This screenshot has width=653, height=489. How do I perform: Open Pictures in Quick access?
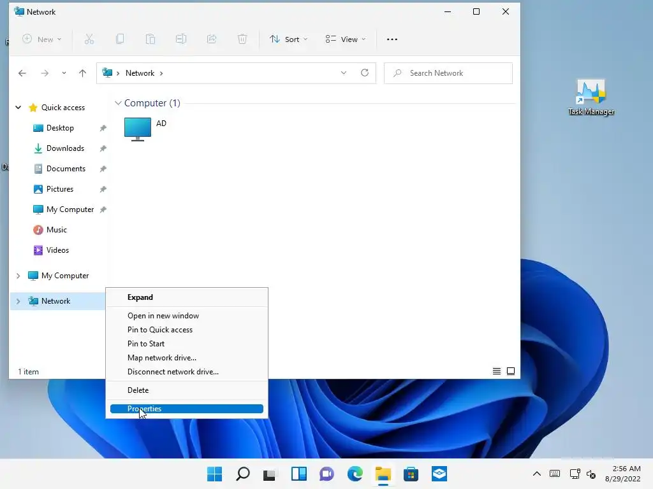[x=60, y=188]
